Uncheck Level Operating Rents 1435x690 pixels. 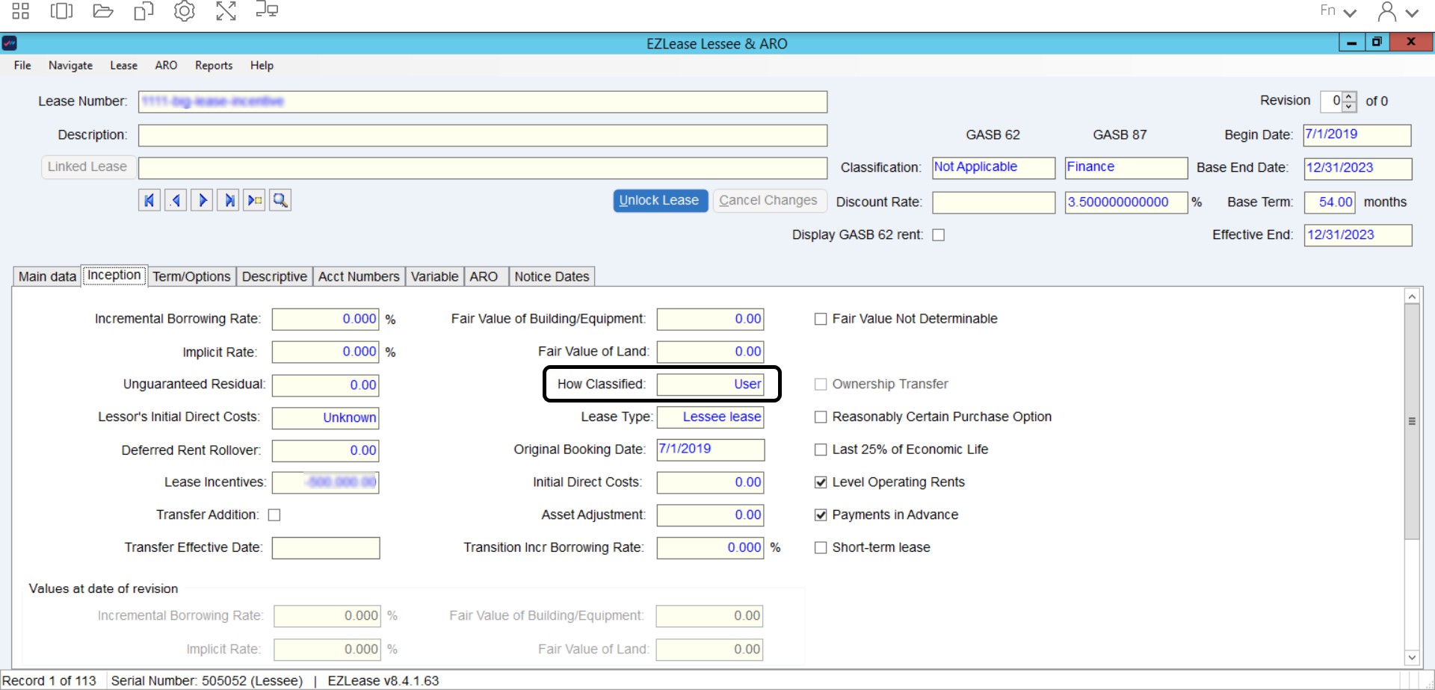[821, 482]
